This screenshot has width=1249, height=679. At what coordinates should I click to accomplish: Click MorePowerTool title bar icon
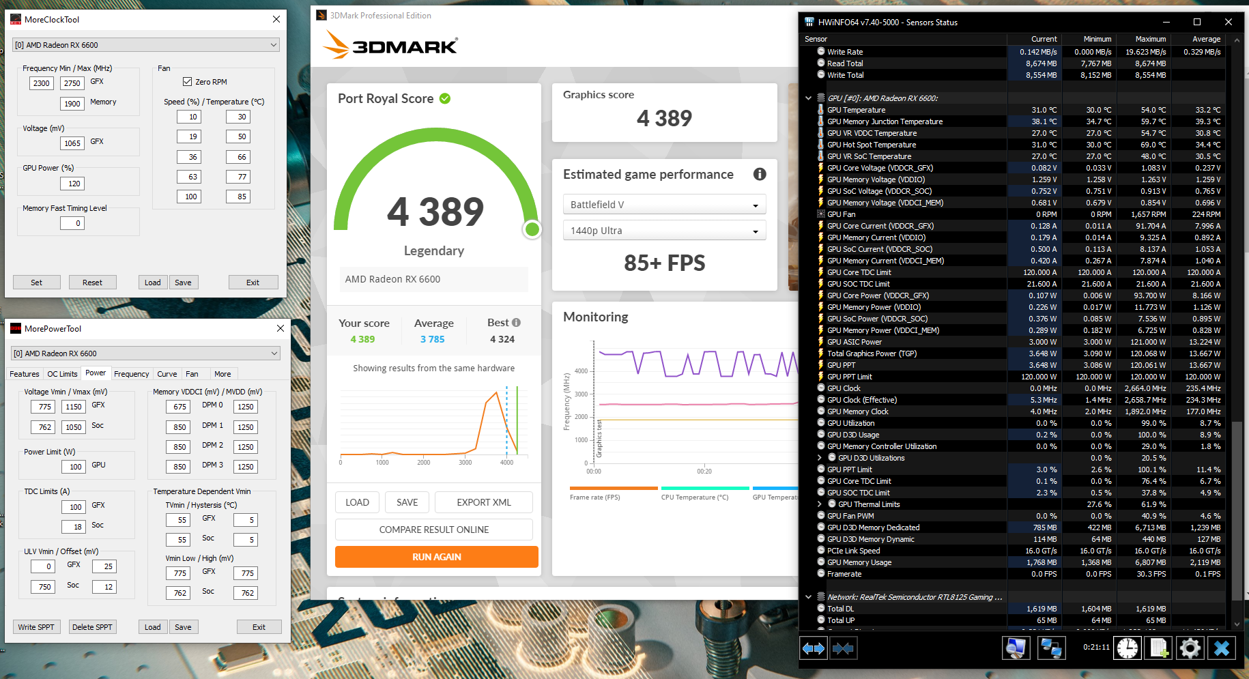tap(16, 329)
